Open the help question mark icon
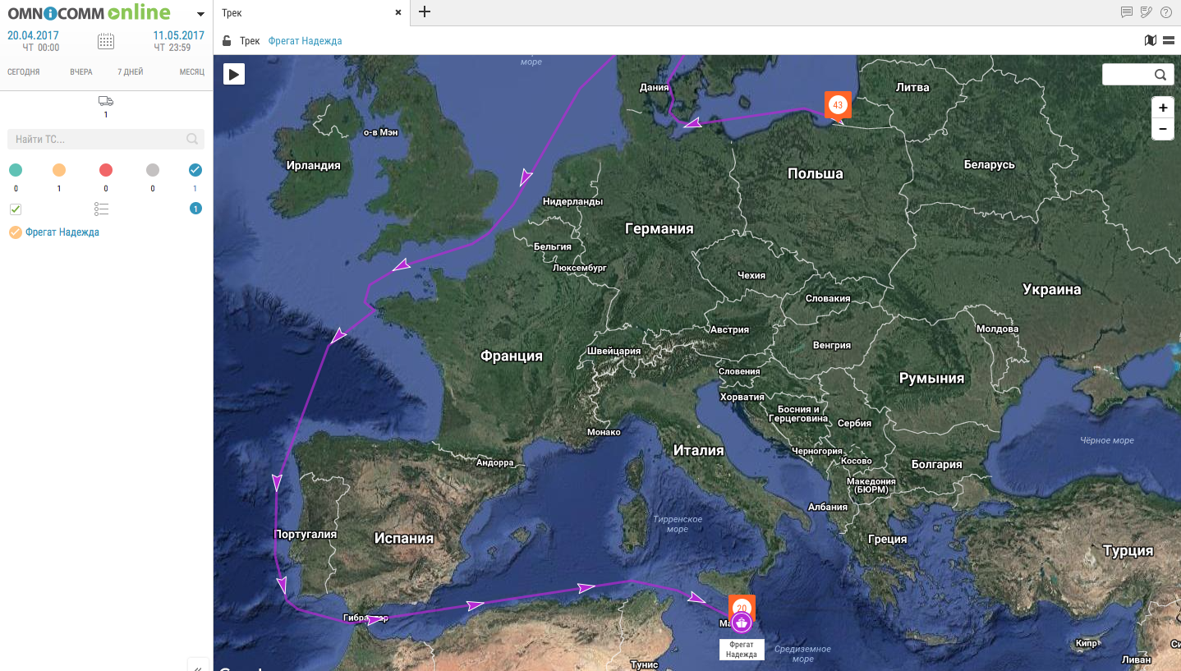The width and height of the screenshot is (1181, 671). [1166, 12]
